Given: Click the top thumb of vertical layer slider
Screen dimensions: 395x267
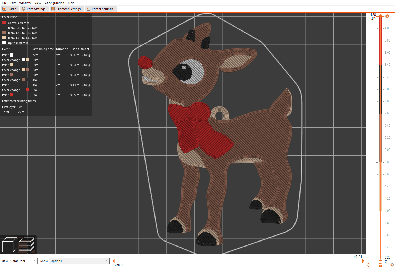Looking at the screenshot, I should click(380, 16).
